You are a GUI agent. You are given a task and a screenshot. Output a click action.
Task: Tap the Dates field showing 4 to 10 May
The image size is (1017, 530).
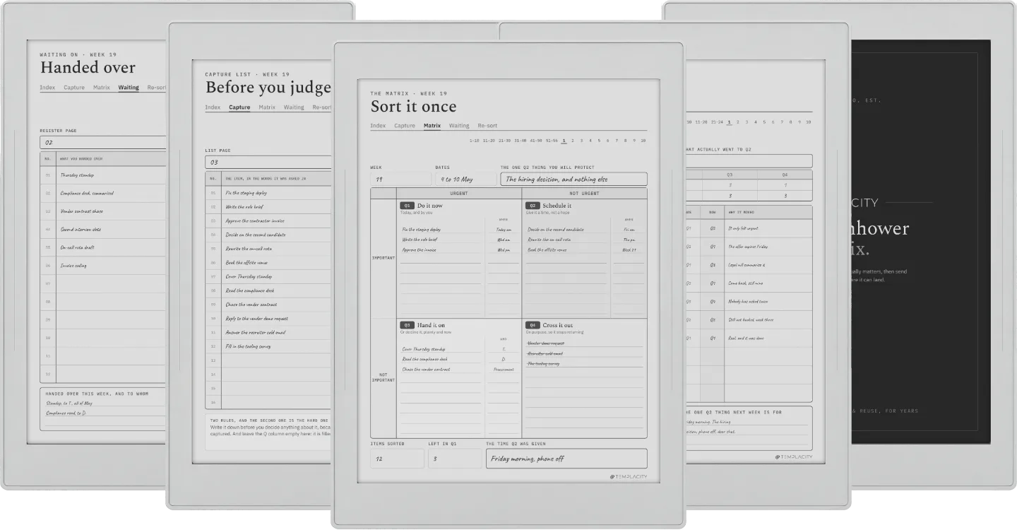465,179
